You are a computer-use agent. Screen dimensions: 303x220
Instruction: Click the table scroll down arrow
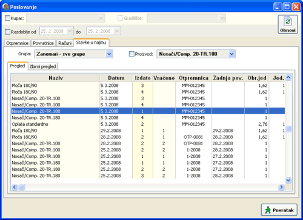288,180
